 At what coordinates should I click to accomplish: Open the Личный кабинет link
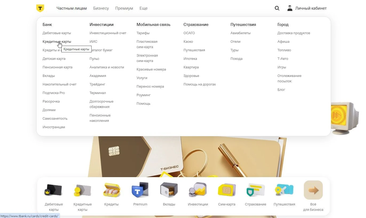(311, 8)
